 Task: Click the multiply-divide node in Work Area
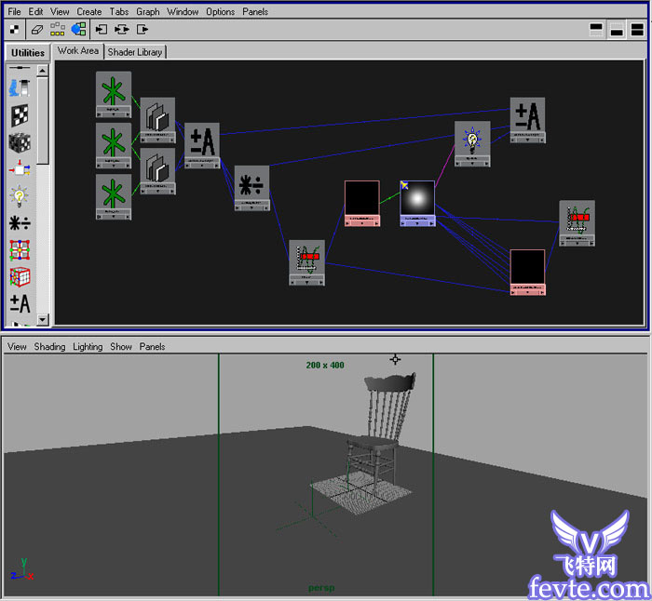tap(251, 182)
